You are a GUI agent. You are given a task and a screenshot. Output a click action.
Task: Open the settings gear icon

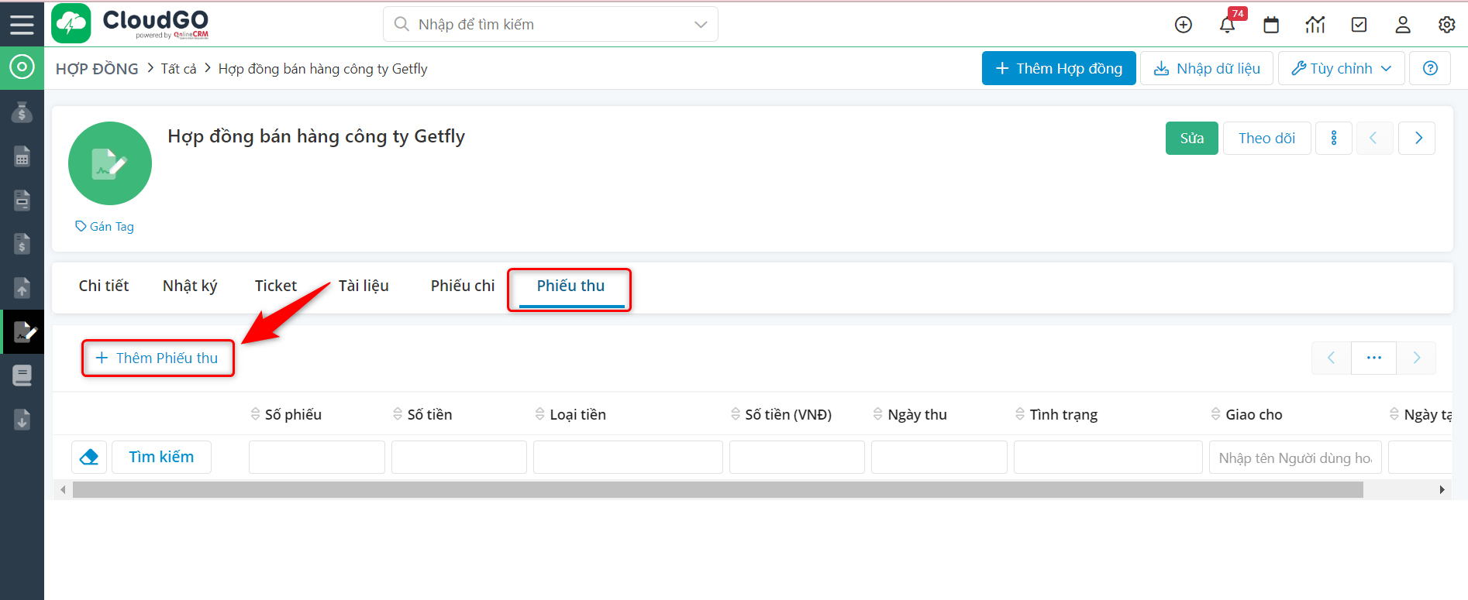click(1446, 25)
